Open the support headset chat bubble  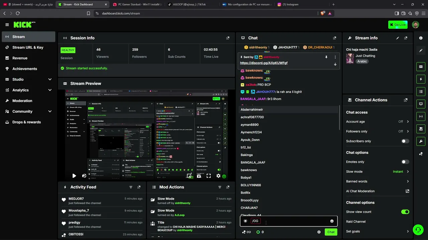(x=418, y=230)
